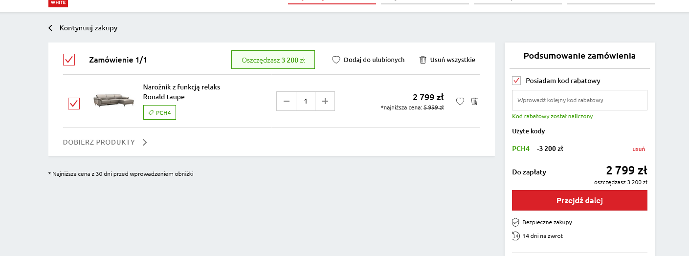Uncheck Posiadam kod rabatowy checkbox

pos(516,81)
